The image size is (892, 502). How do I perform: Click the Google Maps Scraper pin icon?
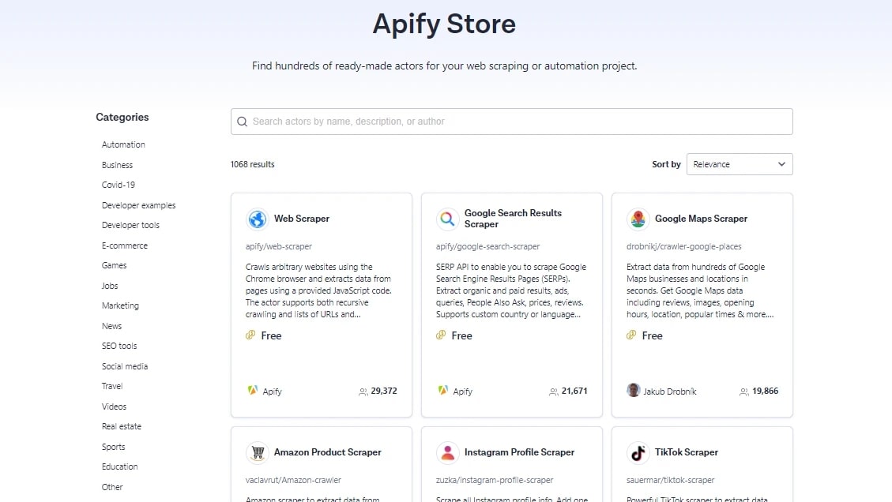pyautogui.click(x=638, y=219)
